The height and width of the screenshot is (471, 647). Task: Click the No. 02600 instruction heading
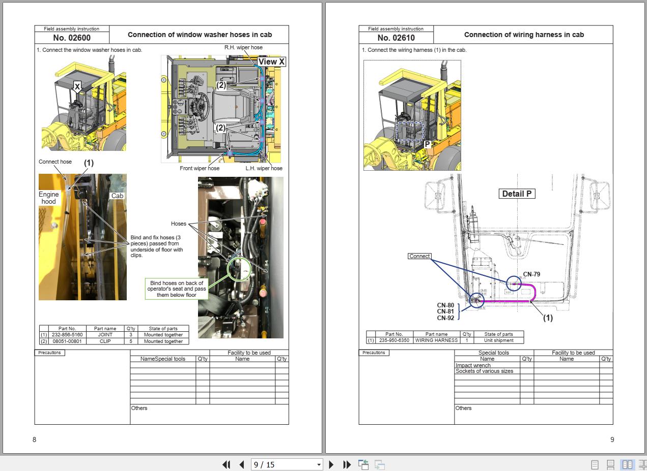(x=72, y=38)
